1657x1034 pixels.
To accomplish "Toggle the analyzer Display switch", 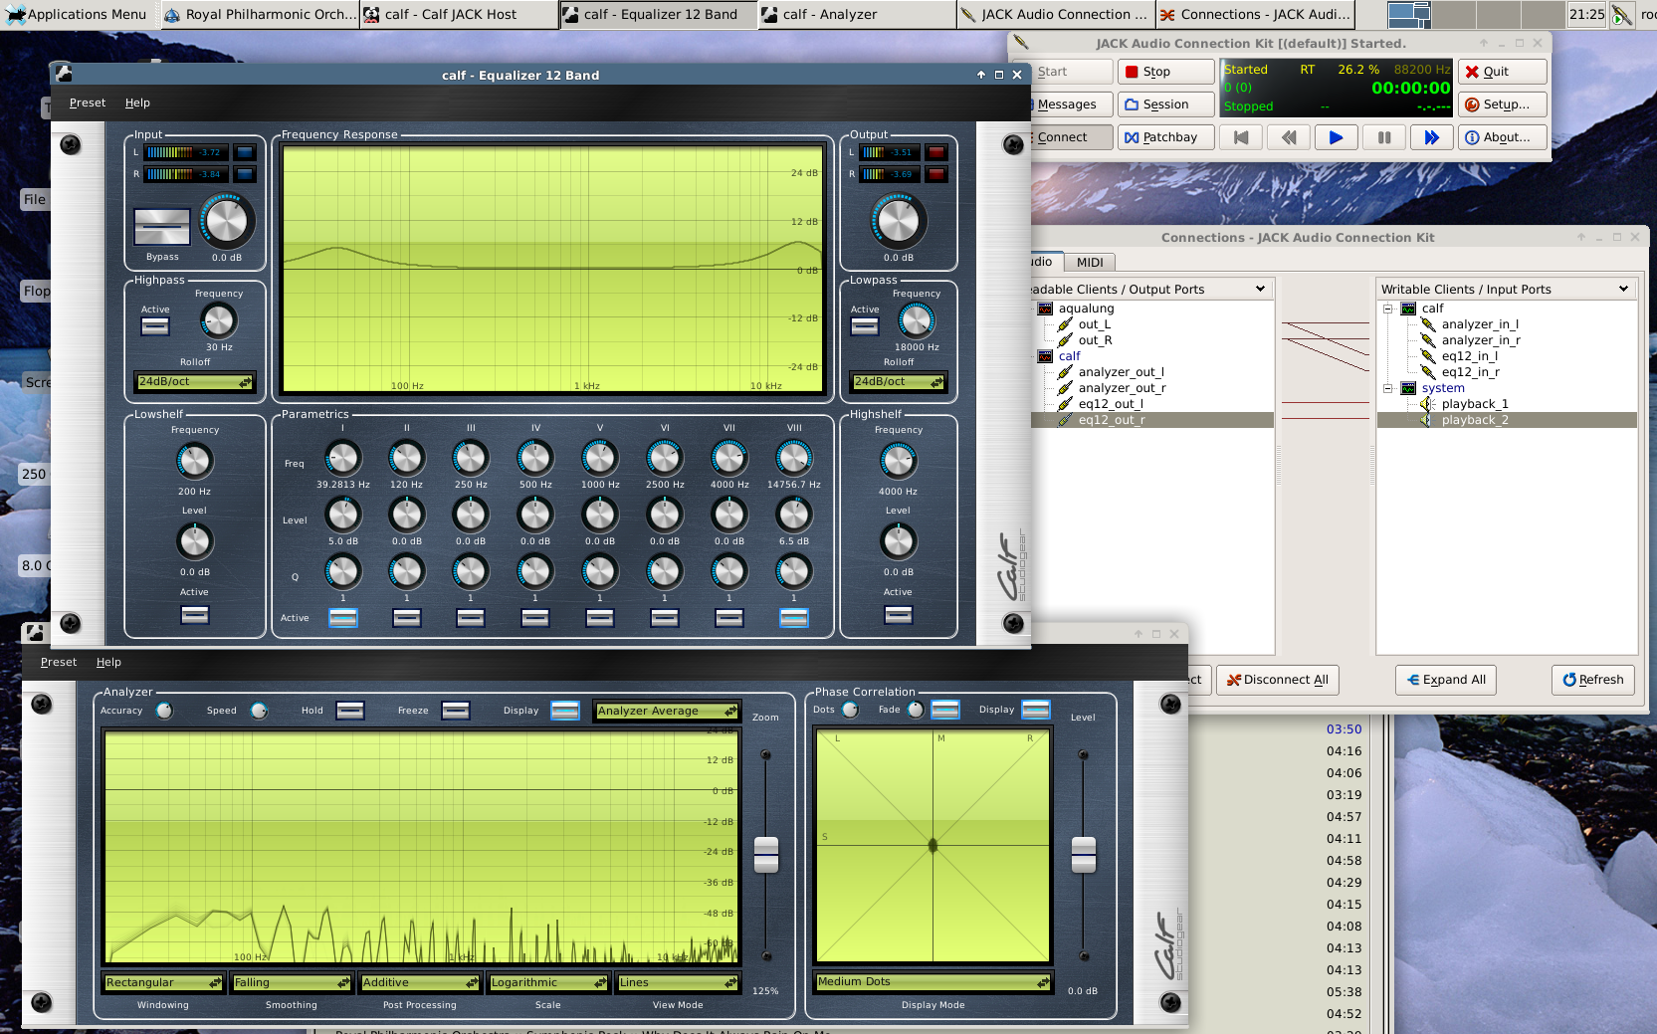I will (x=565, y=710).
